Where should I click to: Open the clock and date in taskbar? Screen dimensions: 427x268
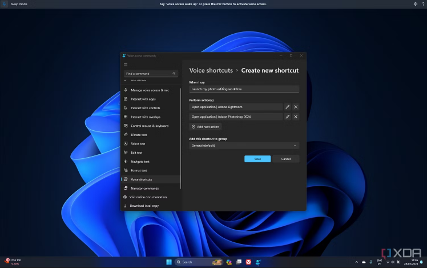point(410,262)
